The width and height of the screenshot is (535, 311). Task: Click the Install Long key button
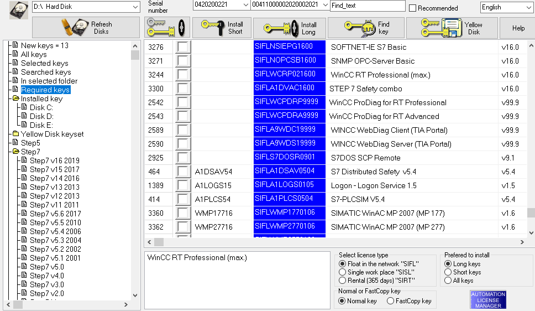tap(290, 28)
